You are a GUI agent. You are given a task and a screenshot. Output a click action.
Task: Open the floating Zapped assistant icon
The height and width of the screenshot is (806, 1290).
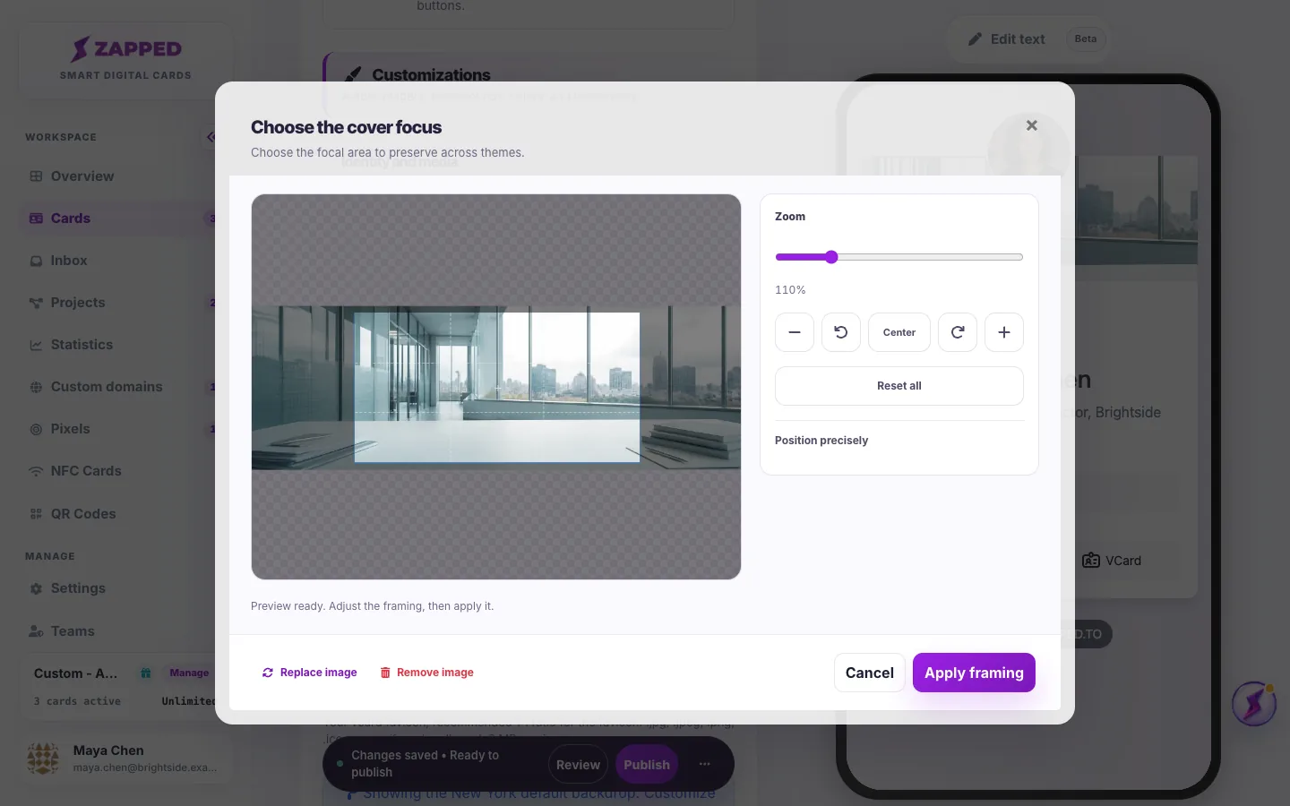point(1253,704)
